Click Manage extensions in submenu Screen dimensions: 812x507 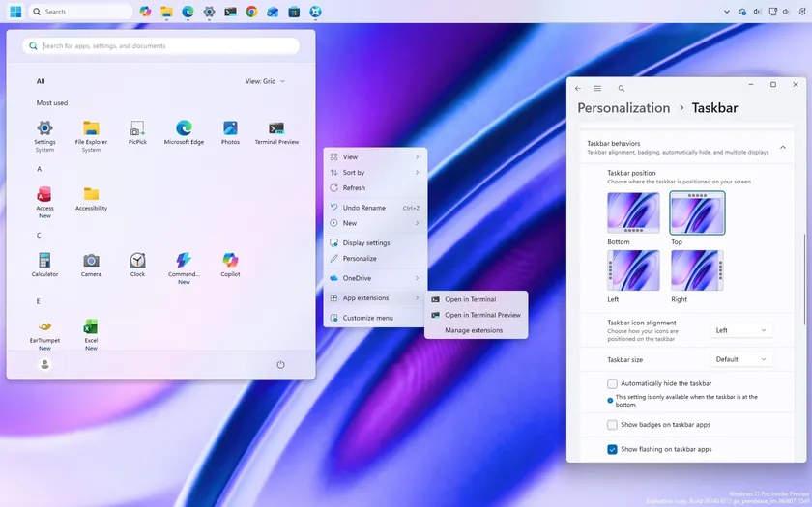click(476, 330)
